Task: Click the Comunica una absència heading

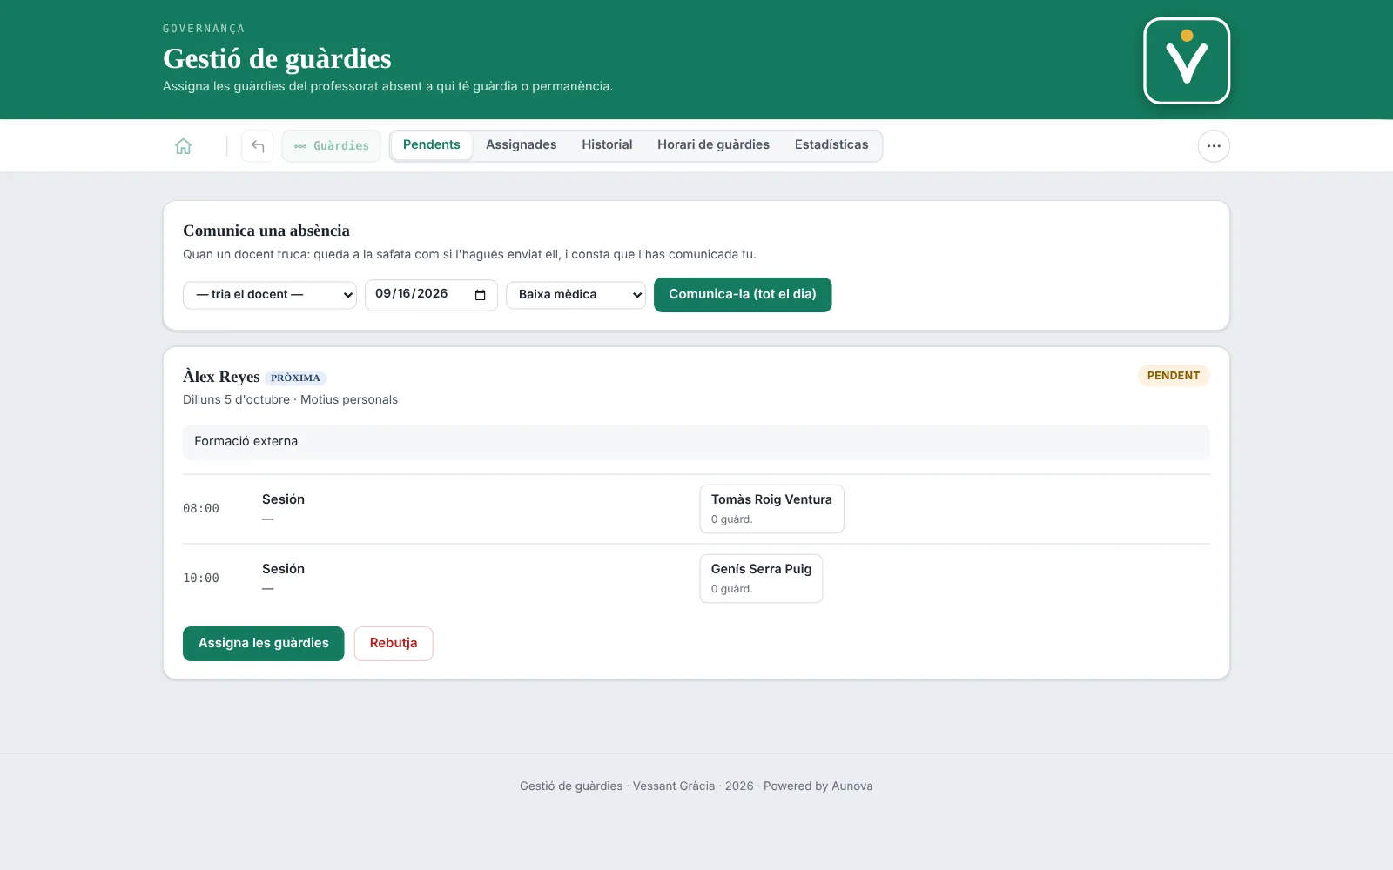Action: [x=266, y=231]
